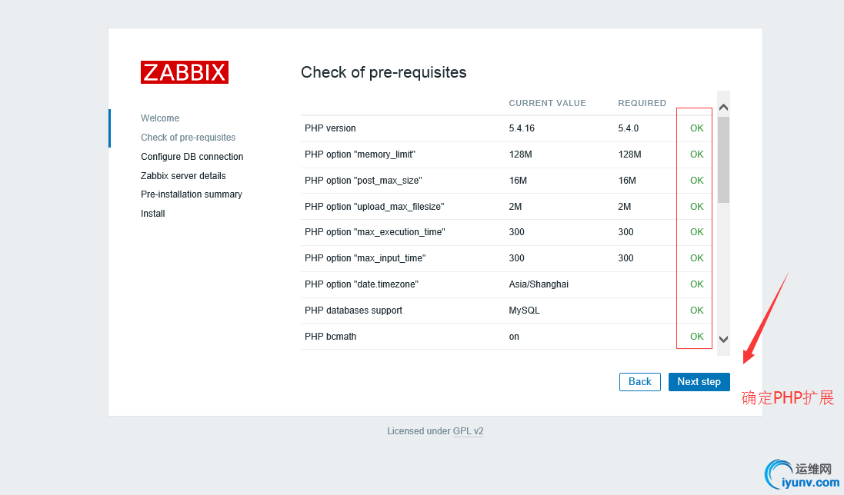Select Configure DB connection step
Viewport: 844px width, 495px height.
pyautogui.click(x=192, y=156)
